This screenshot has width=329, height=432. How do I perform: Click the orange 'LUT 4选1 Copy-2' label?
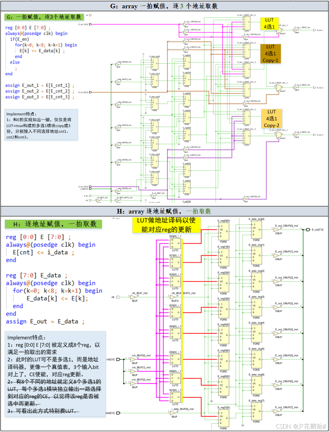pos(272,119)
